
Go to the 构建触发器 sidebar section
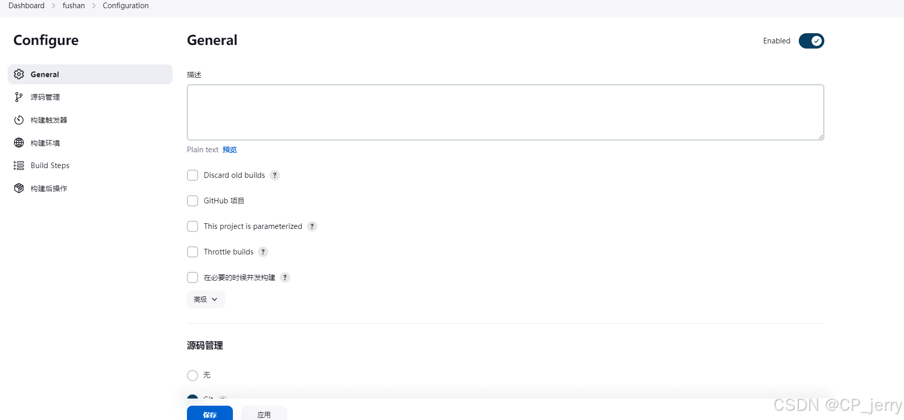pyautogui.click(x=90, y=120)
